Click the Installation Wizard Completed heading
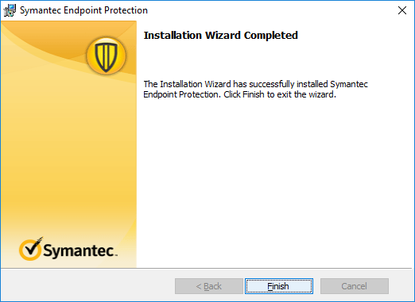 220,35
